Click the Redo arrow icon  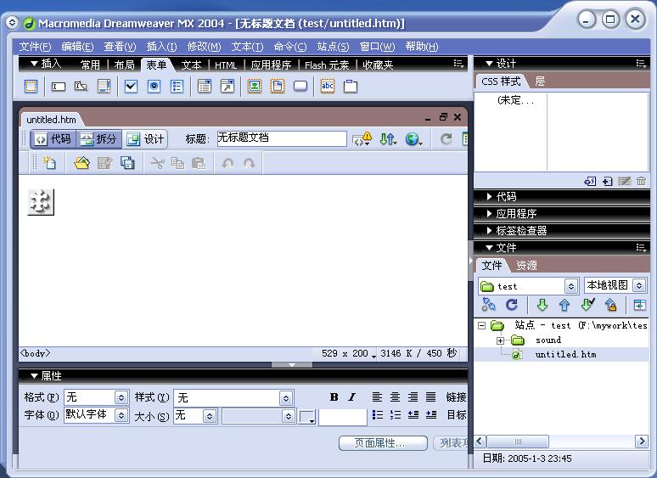(x=249, y=163)
